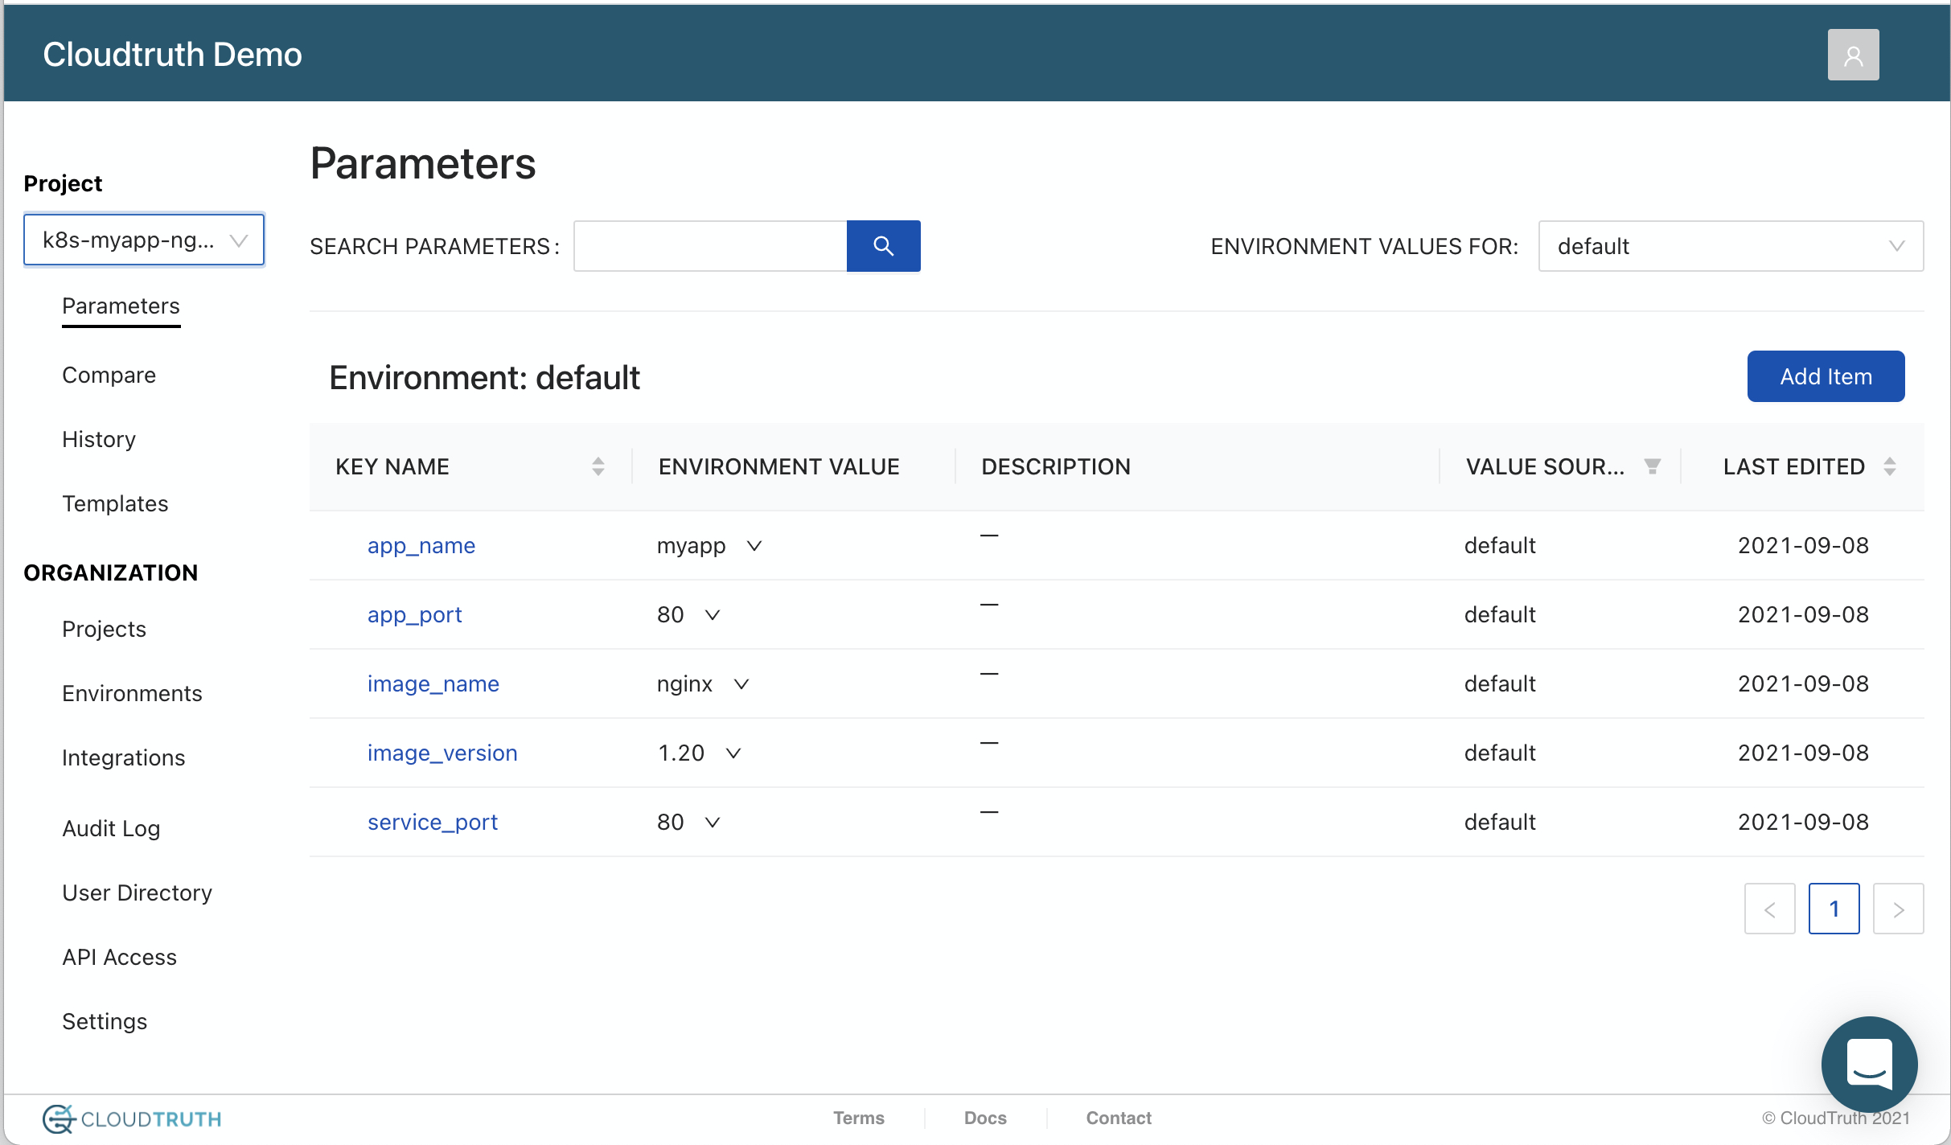
Task: Open the image_version parameter link
Action: tap(442, 753)
